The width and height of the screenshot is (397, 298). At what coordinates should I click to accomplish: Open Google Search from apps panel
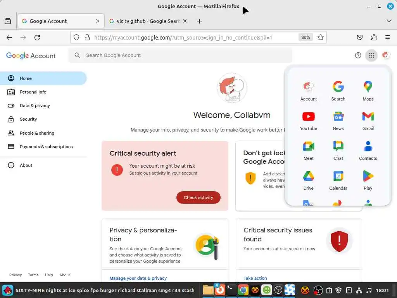click(x=338, y=91)
